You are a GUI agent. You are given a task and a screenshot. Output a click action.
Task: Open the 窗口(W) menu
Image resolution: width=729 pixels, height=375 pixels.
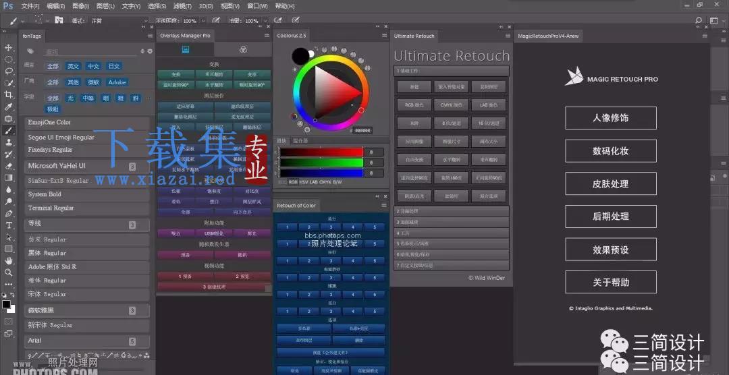(x=257, y=7)
